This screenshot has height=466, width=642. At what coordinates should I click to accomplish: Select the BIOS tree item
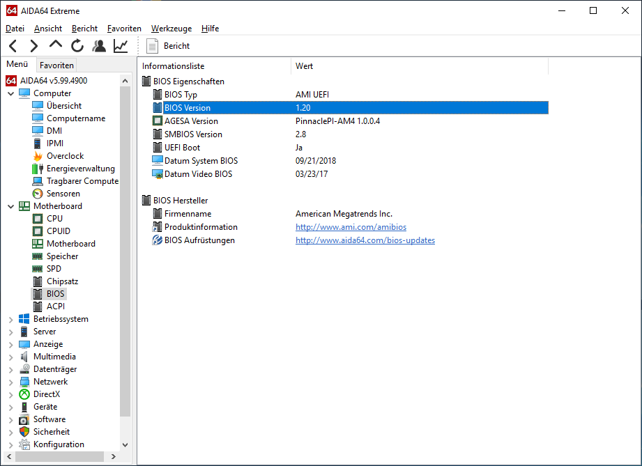[55, 294]
